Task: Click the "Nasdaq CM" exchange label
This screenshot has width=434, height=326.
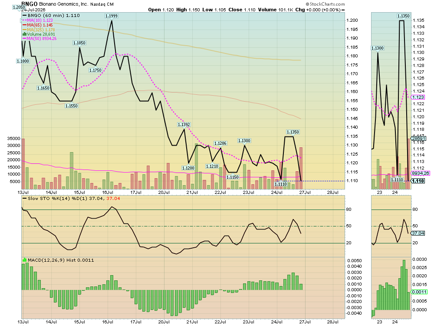Action: tap(102, 4)
